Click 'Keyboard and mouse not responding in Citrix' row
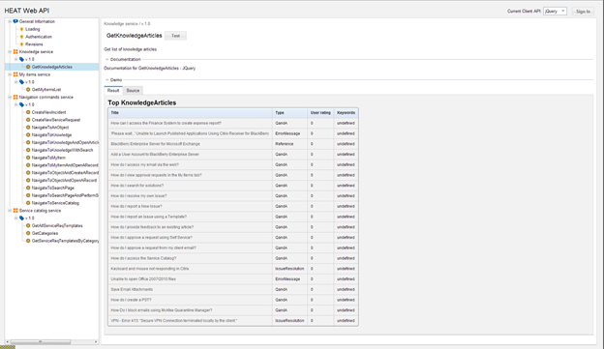The height and width of the screenshot is (349, 604). pyautogui.click(x=233, y=269)
